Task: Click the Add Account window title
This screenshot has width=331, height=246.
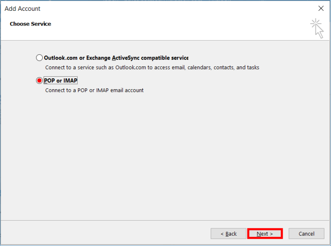Action: (x=22, y=9)
